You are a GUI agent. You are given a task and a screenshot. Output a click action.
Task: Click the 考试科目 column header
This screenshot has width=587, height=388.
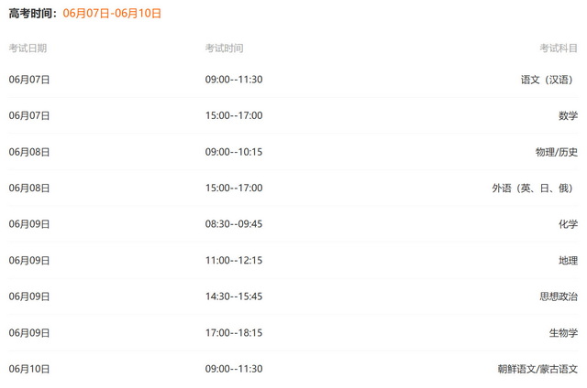tap(559, 48)
